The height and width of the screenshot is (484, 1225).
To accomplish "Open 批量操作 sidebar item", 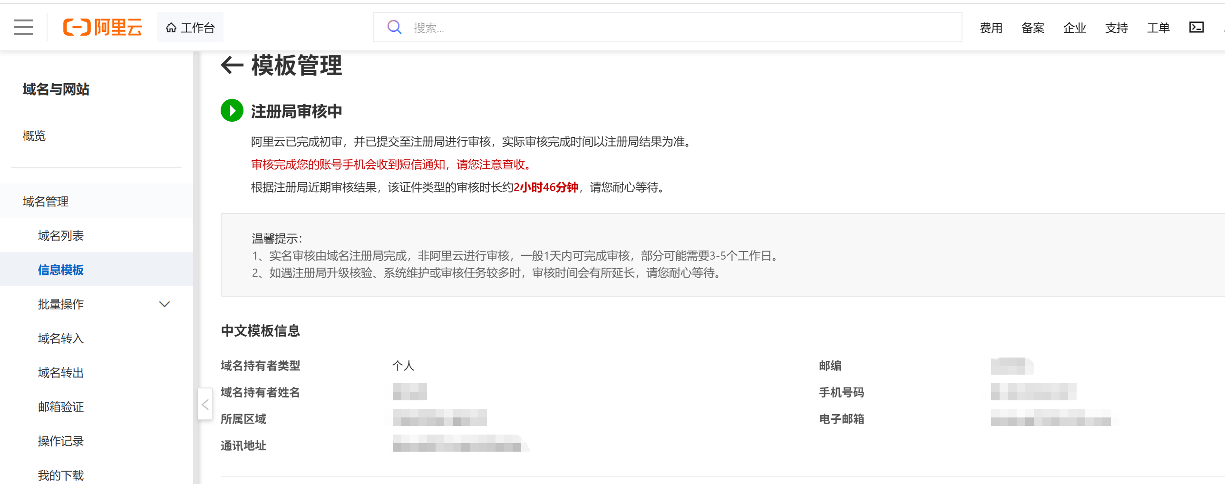I will tap(61, 304).
